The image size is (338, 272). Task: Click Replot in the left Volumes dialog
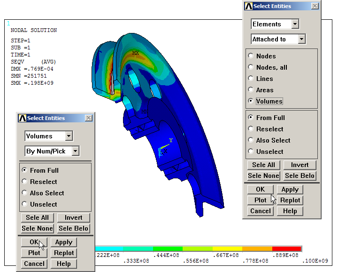pyautogui.click(x=64, y=253)
